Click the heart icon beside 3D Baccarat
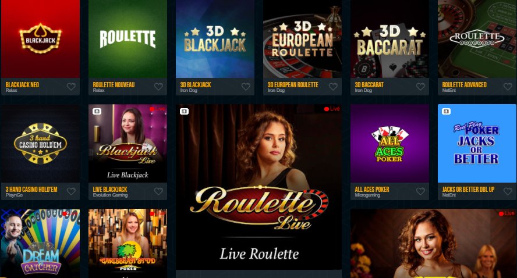The height and width of the screenshot is (278, 517). [420, 87]
